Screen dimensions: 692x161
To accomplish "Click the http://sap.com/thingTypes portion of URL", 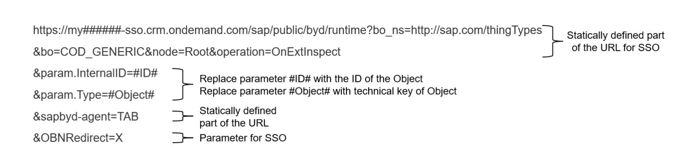I will coord(477,31).
